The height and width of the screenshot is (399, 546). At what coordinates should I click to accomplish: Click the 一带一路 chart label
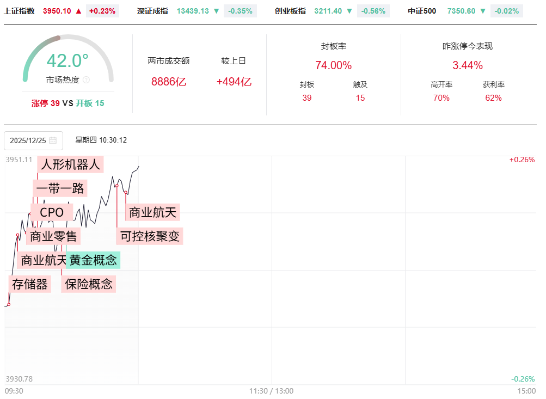pyautogui.click(x=60, y=188)
